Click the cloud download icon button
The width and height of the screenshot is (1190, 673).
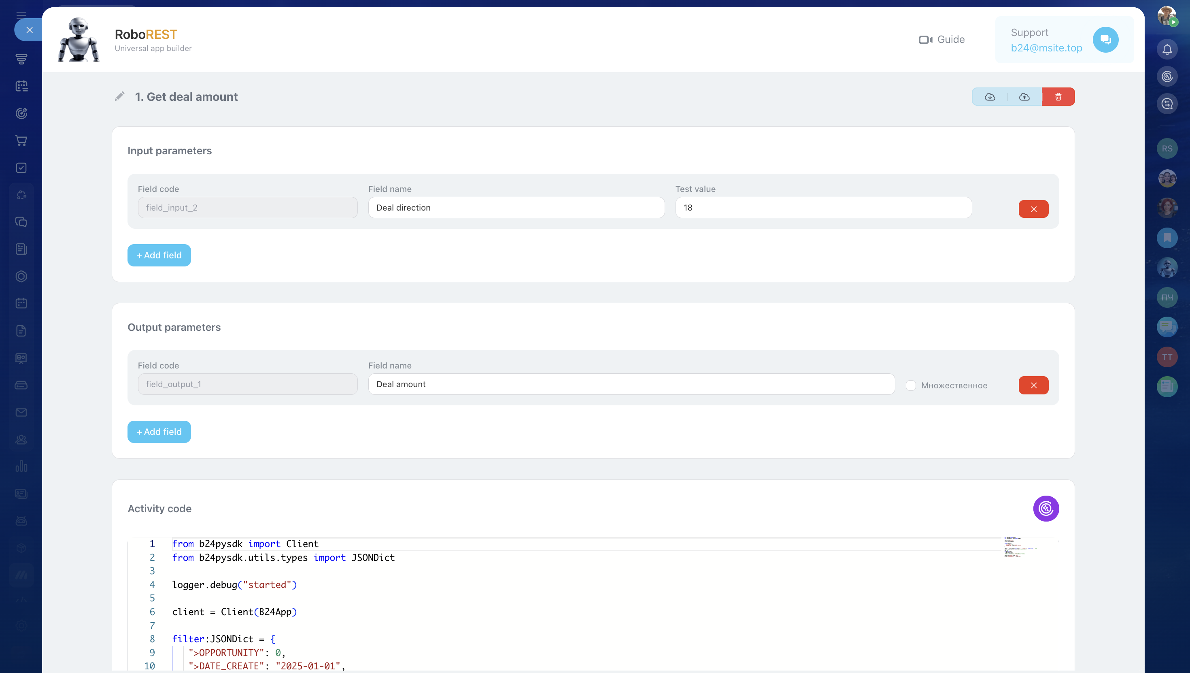click(x=990, y=97)
